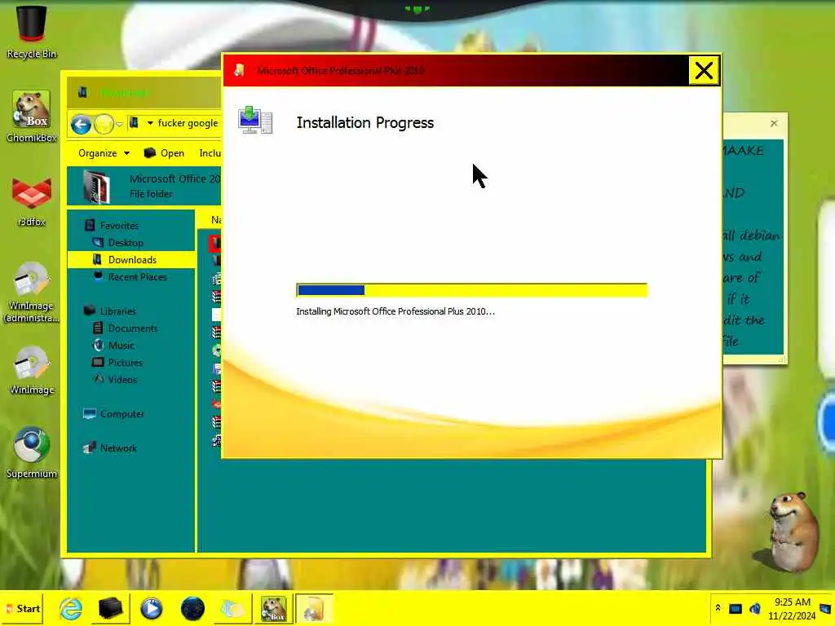Click the Explorer window title bar icon

pyautogui.click(x=82, y=92)
